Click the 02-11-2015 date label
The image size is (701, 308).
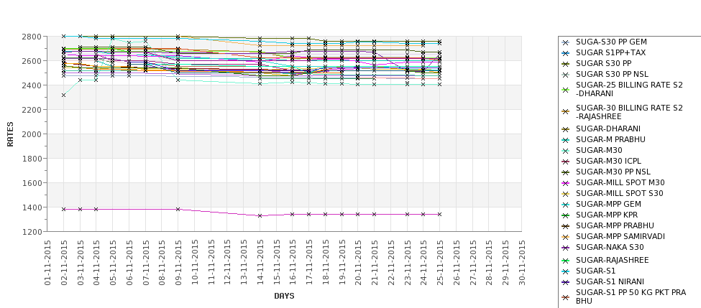(x=63, y=263)
